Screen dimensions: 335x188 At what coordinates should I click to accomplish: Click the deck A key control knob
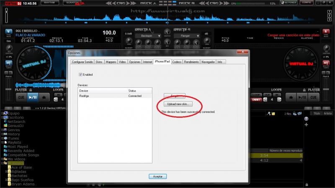[9, 48]
